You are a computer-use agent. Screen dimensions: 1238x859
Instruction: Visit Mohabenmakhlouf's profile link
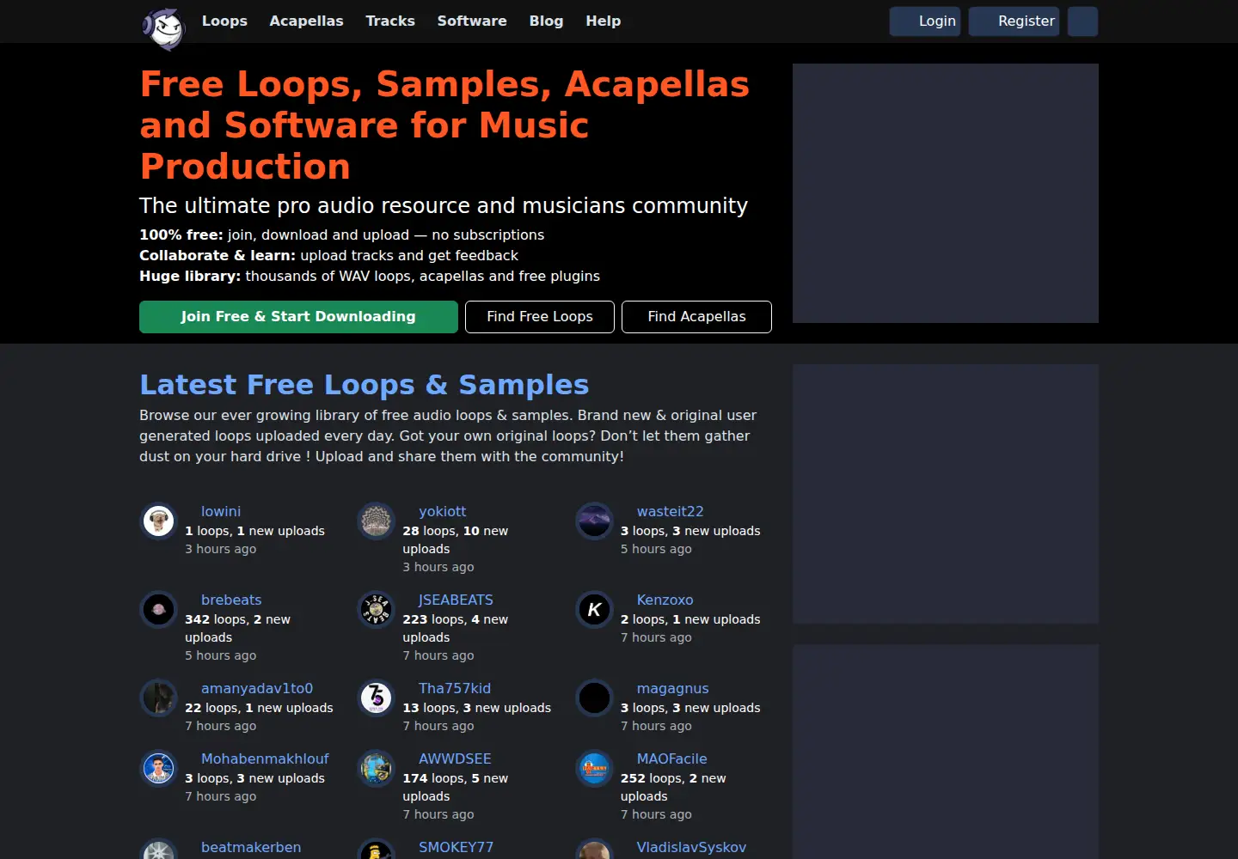coord(265,758)
